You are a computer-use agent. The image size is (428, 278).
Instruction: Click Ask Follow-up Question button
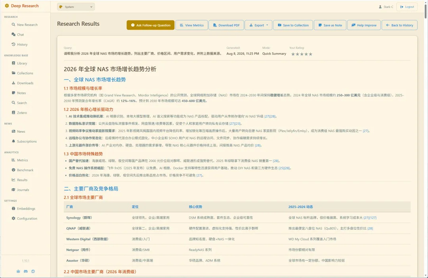click(x=151, y=25)
